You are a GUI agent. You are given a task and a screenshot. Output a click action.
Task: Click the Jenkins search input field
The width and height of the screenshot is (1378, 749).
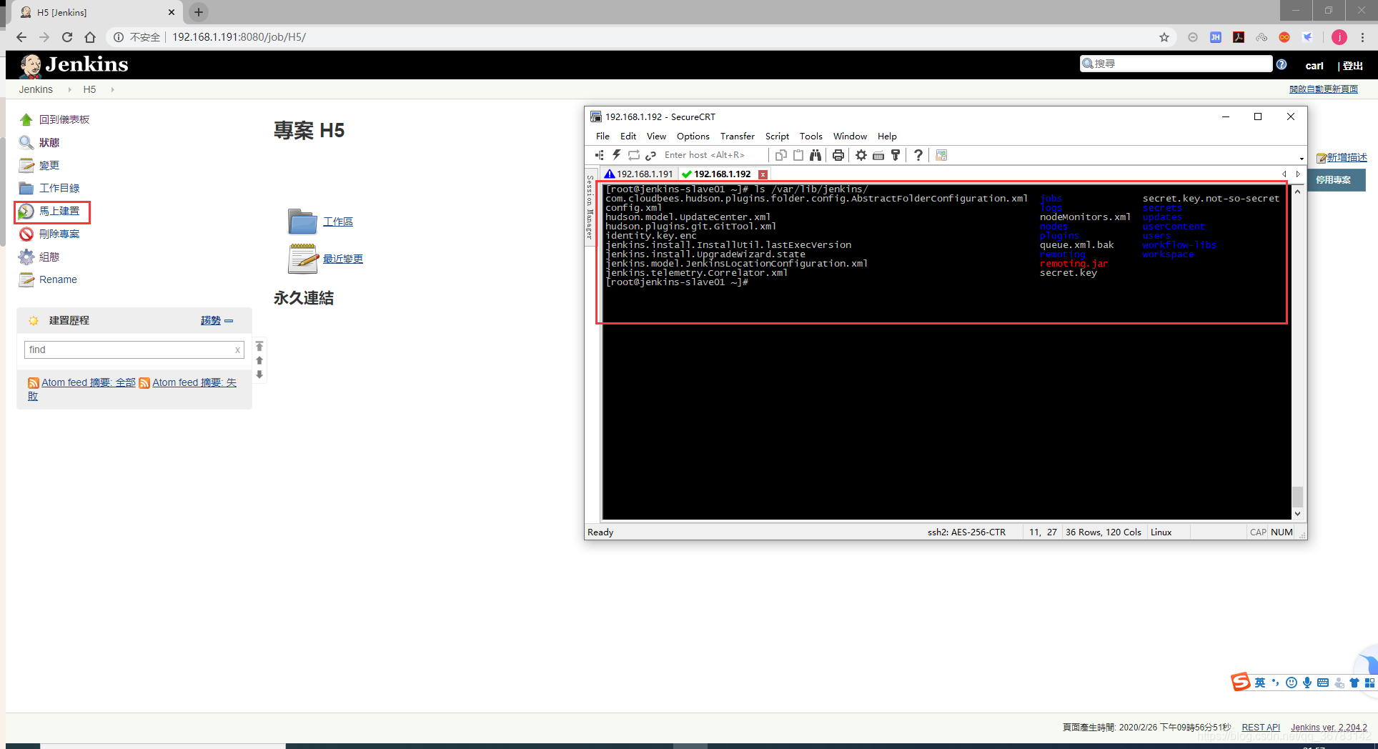tap(1176, 64)
